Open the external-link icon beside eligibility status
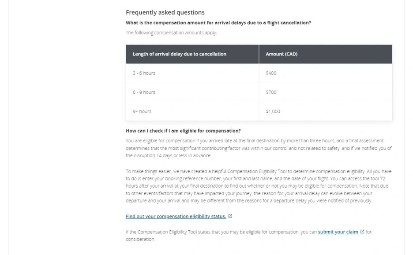The image size is (413, 255). pos(230,216)
